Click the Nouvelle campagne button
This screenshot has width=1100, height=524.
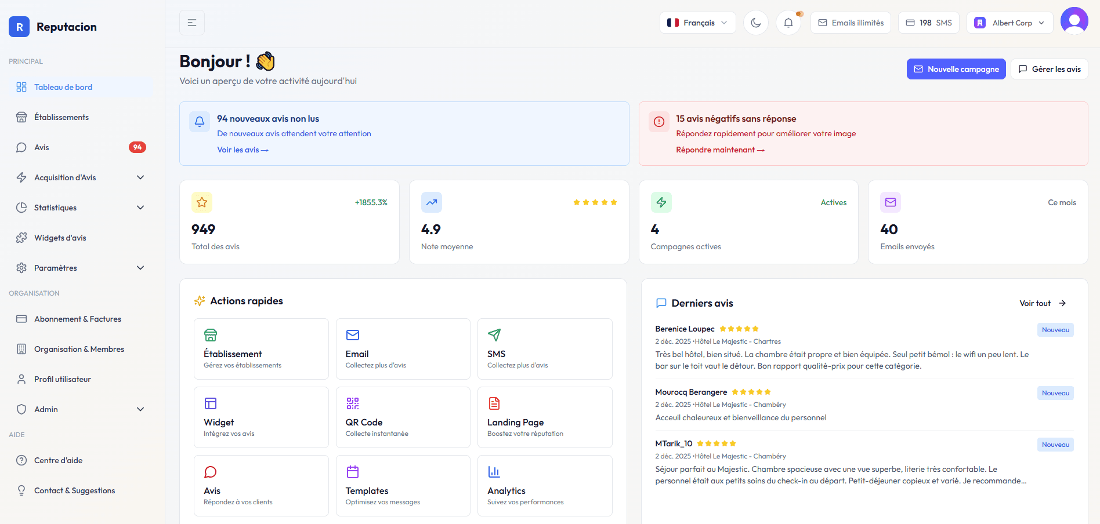[x=956, y=69]
